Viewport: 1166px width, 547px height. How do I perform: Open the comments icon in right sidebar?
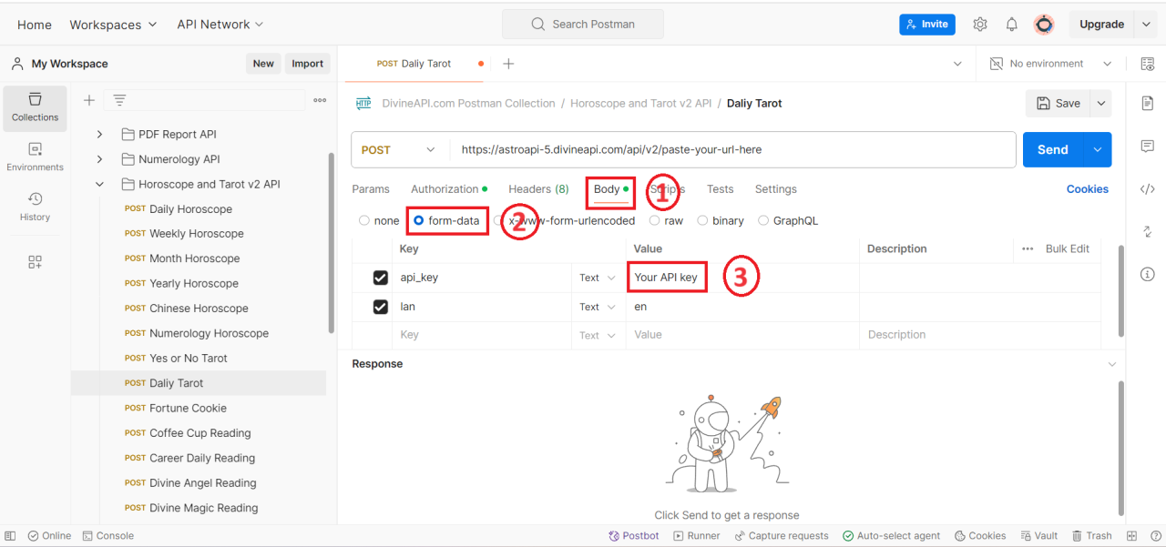[1148, 147]
